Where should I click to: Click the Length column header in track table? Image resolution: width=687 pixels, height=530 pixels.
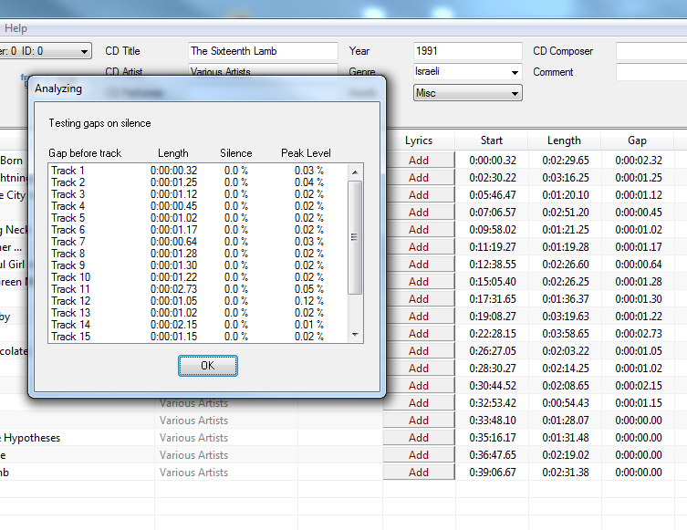point(565,140)
